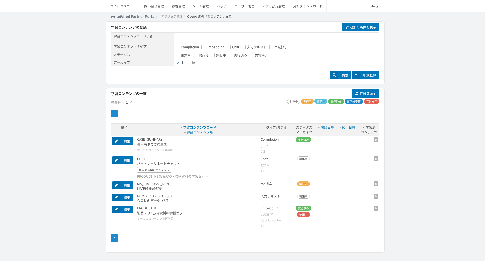
Task: Click the blue 実行後変更 legend badge
Action: coord(354,101)
